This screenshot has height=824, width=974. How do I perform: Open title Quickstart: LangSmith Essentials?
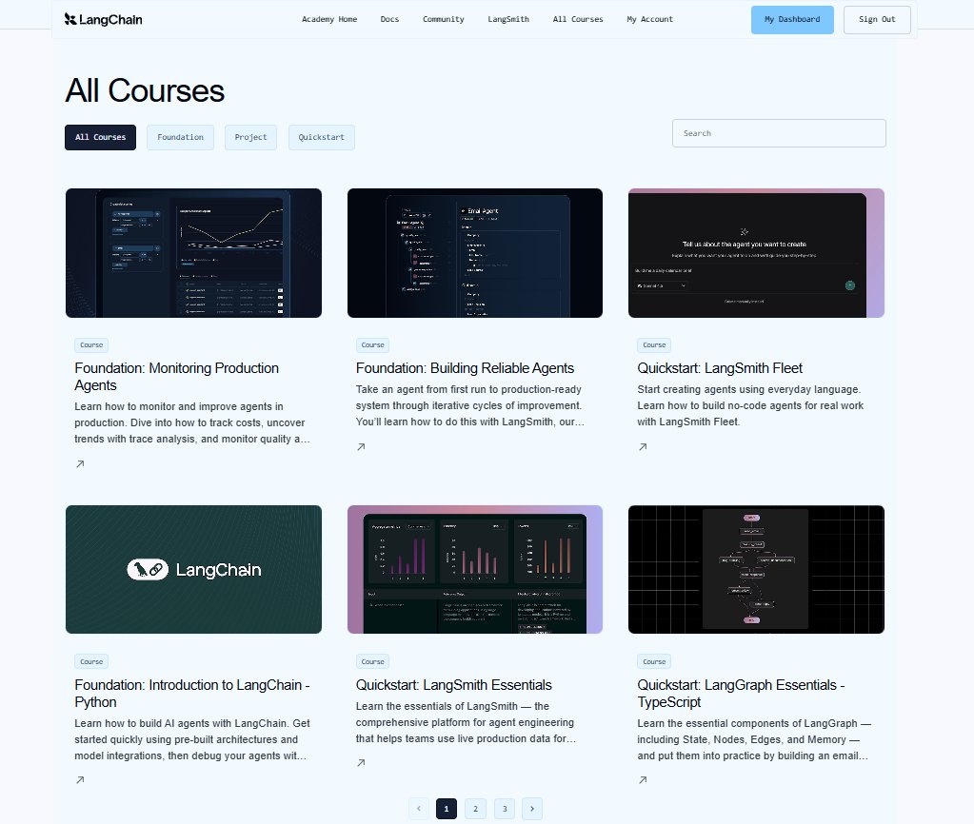[x=453, y=685]
